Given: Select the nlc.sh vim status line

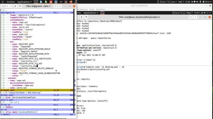Looking at the screenshot, I should 37,109.
